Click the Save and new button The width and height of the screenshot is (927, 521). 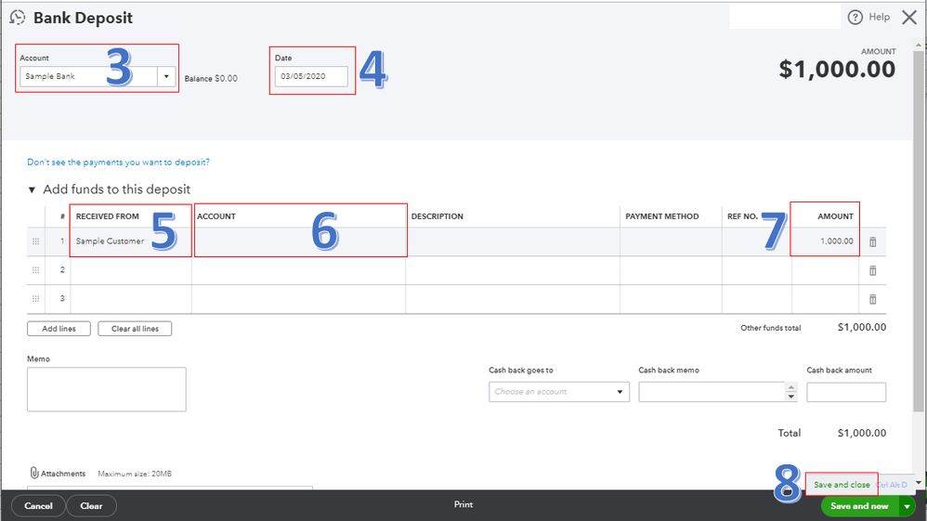(859, 506)
